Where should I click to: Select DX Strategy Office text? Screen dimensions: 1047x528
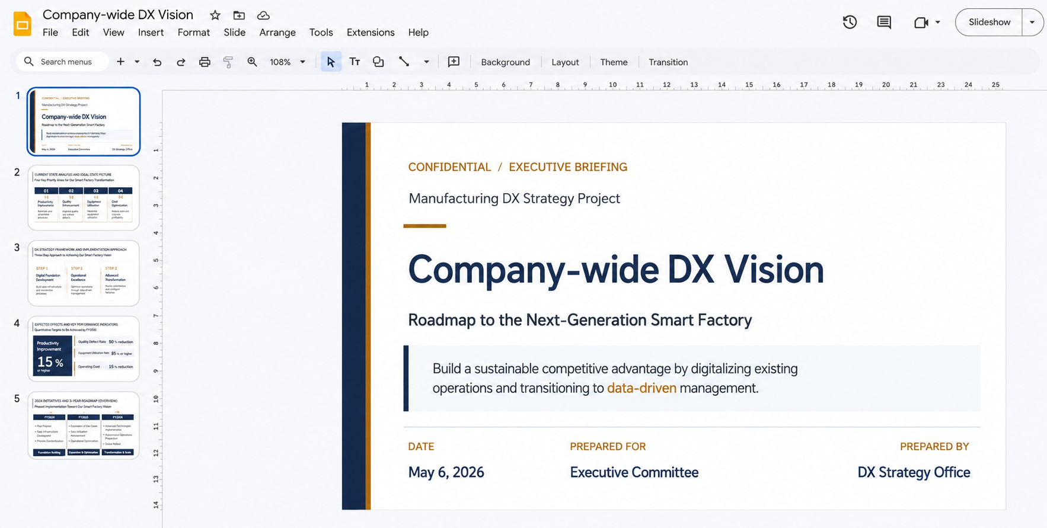(x=914, y=472)
